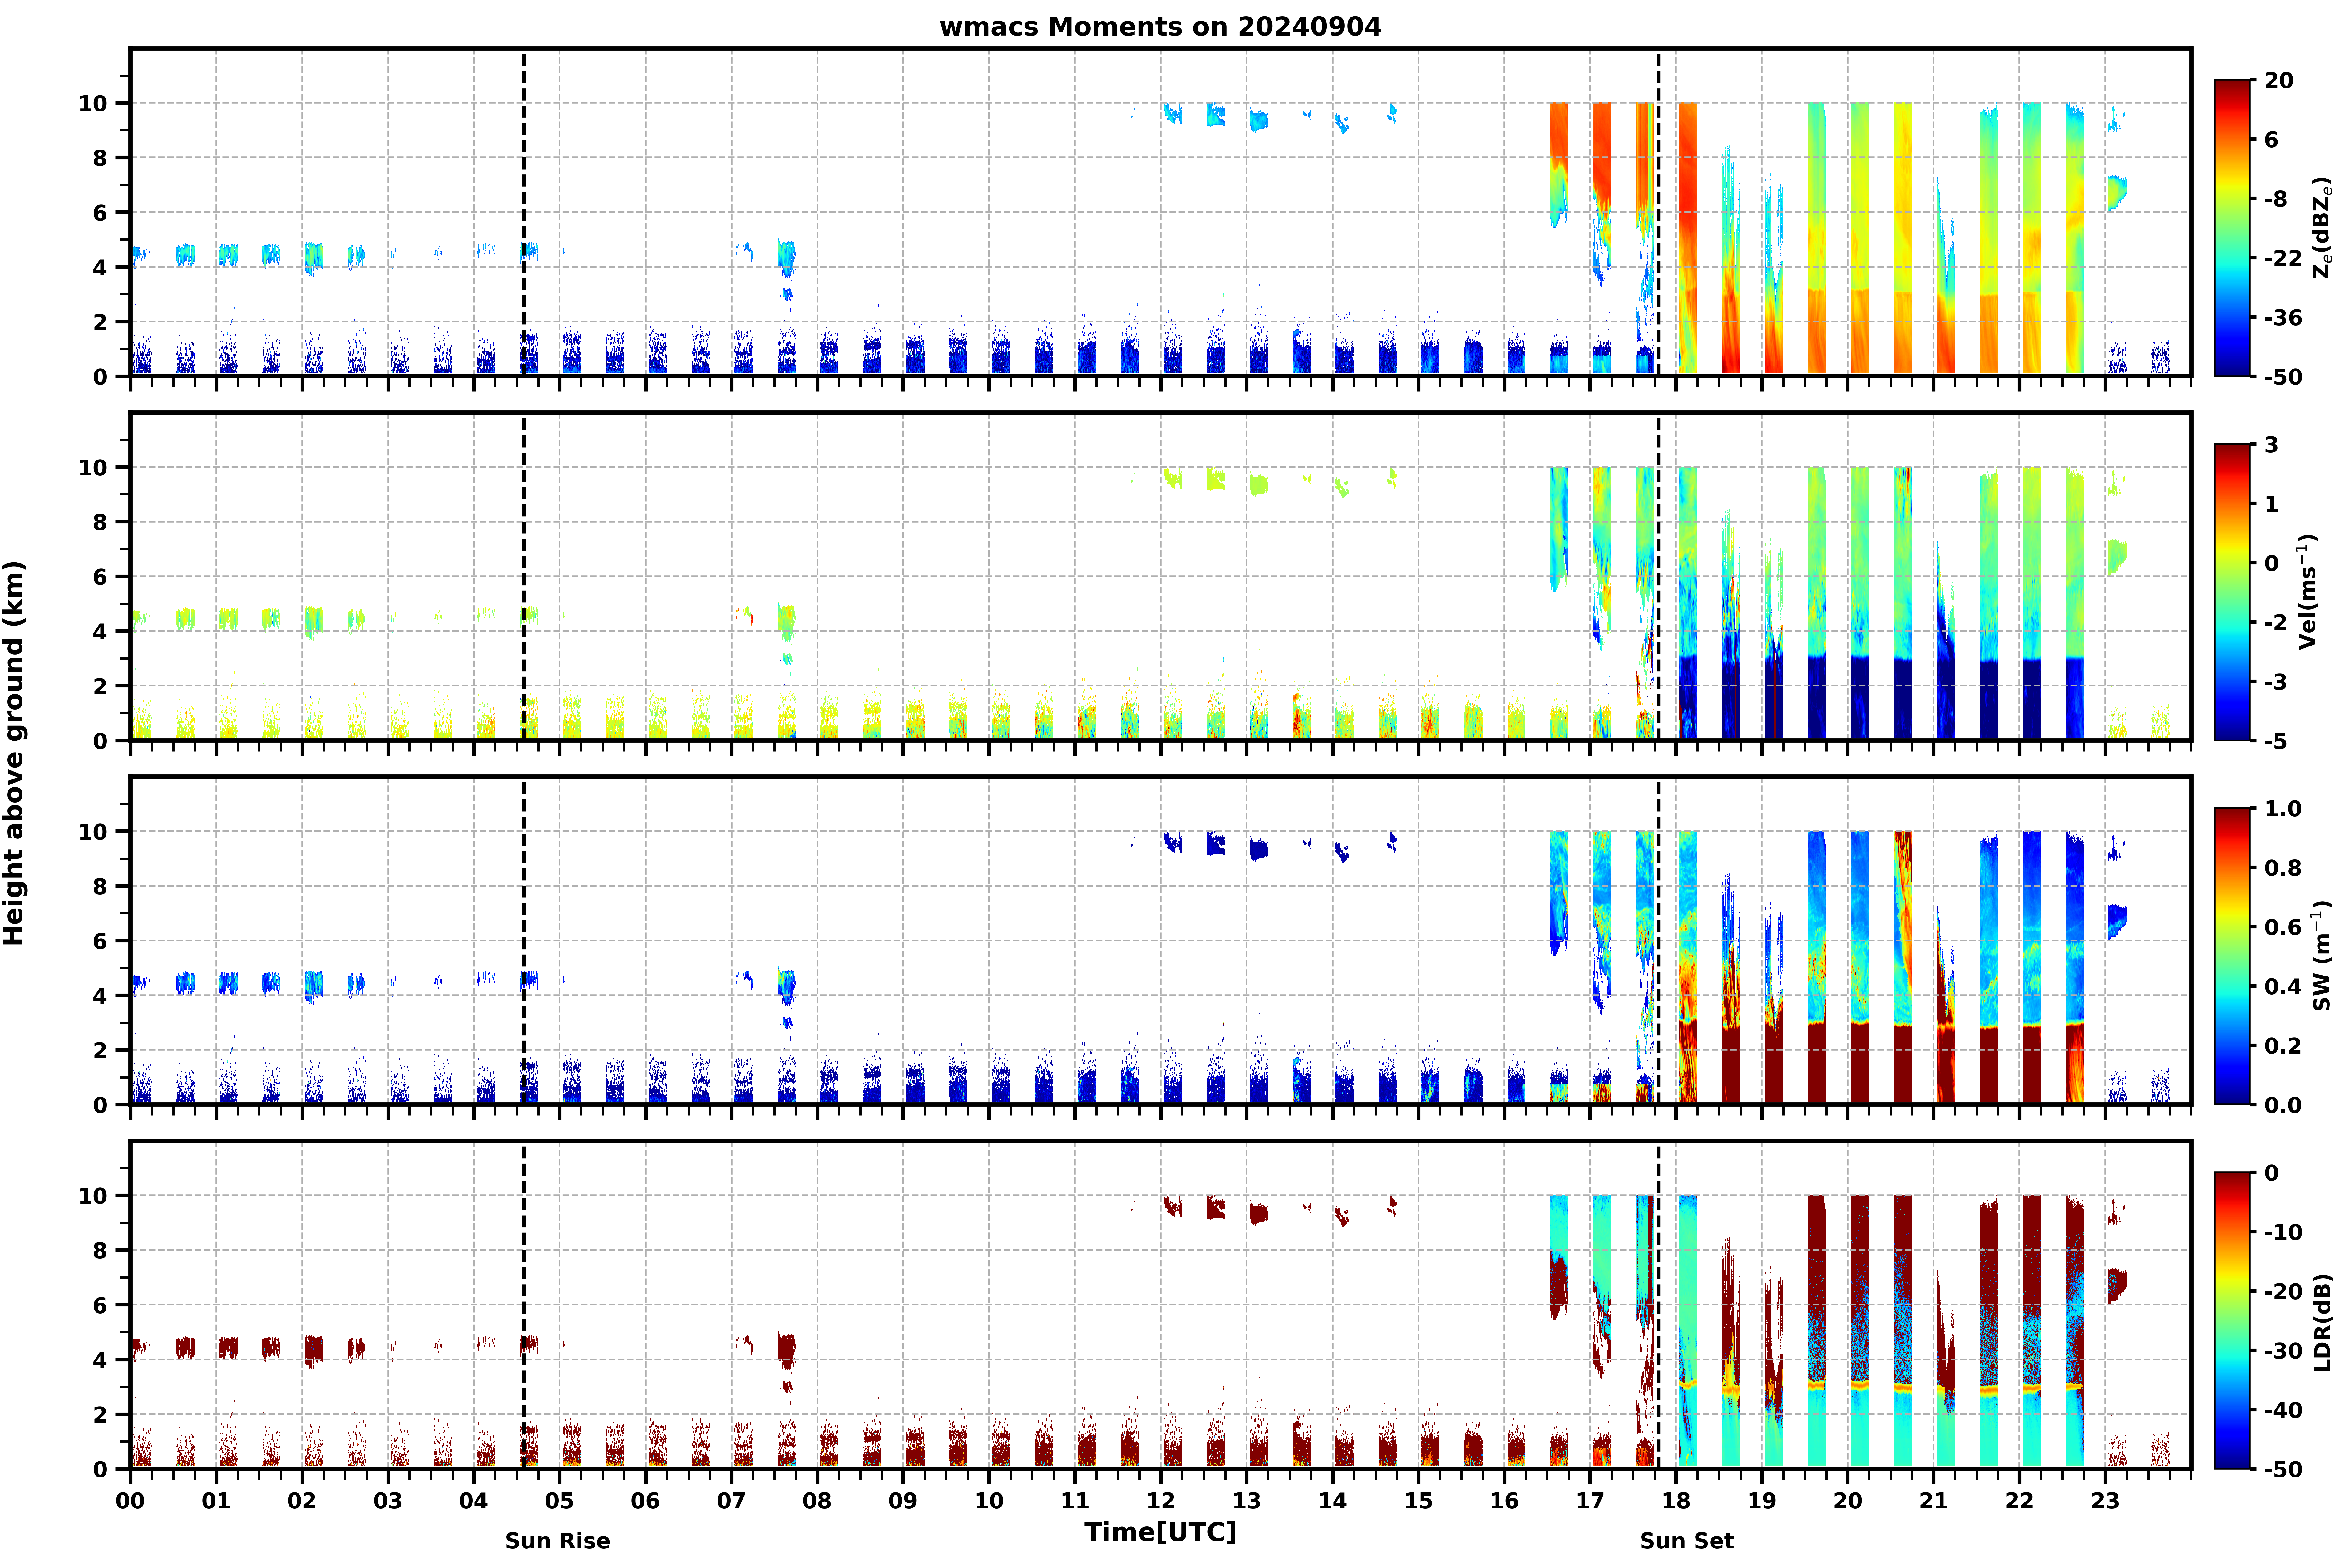Click the plot title 'wmacs Moments on 20240904'
This screenshot has width=2350, height=1568.
pyautogui.click(x=1160, y=27)
